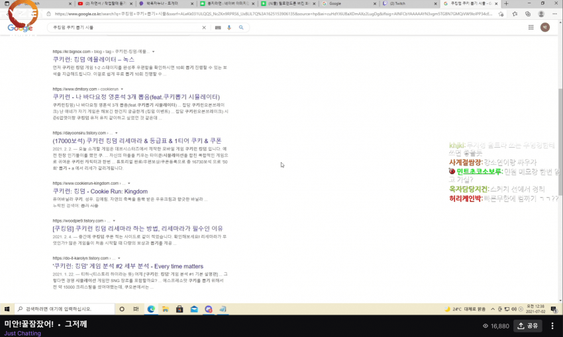Click the Windows taskbar search box

click(65, 309)
